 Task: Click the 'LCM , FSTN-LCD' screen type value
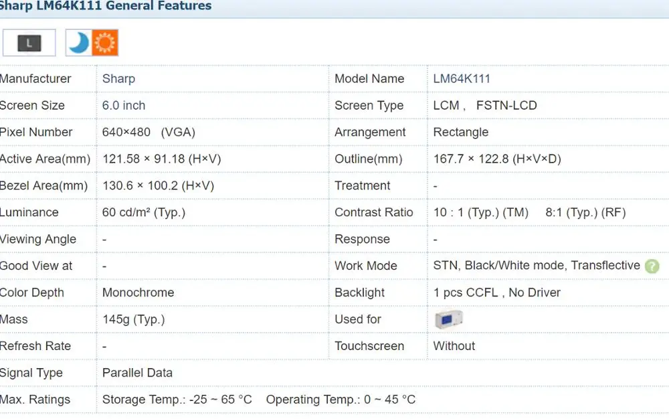click(485, 105)
